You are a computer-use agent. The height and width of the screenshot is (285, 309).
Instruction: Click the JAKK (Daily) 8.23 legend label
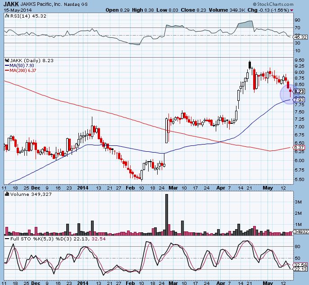[x=32, y=60]
